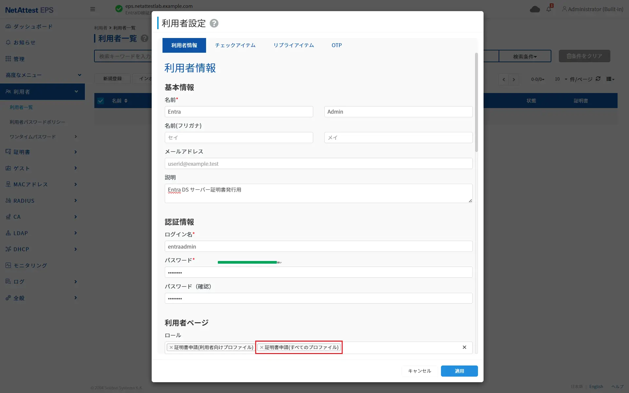Click the notification bell icon
629x393 pixels.
(x=549, y=9)
